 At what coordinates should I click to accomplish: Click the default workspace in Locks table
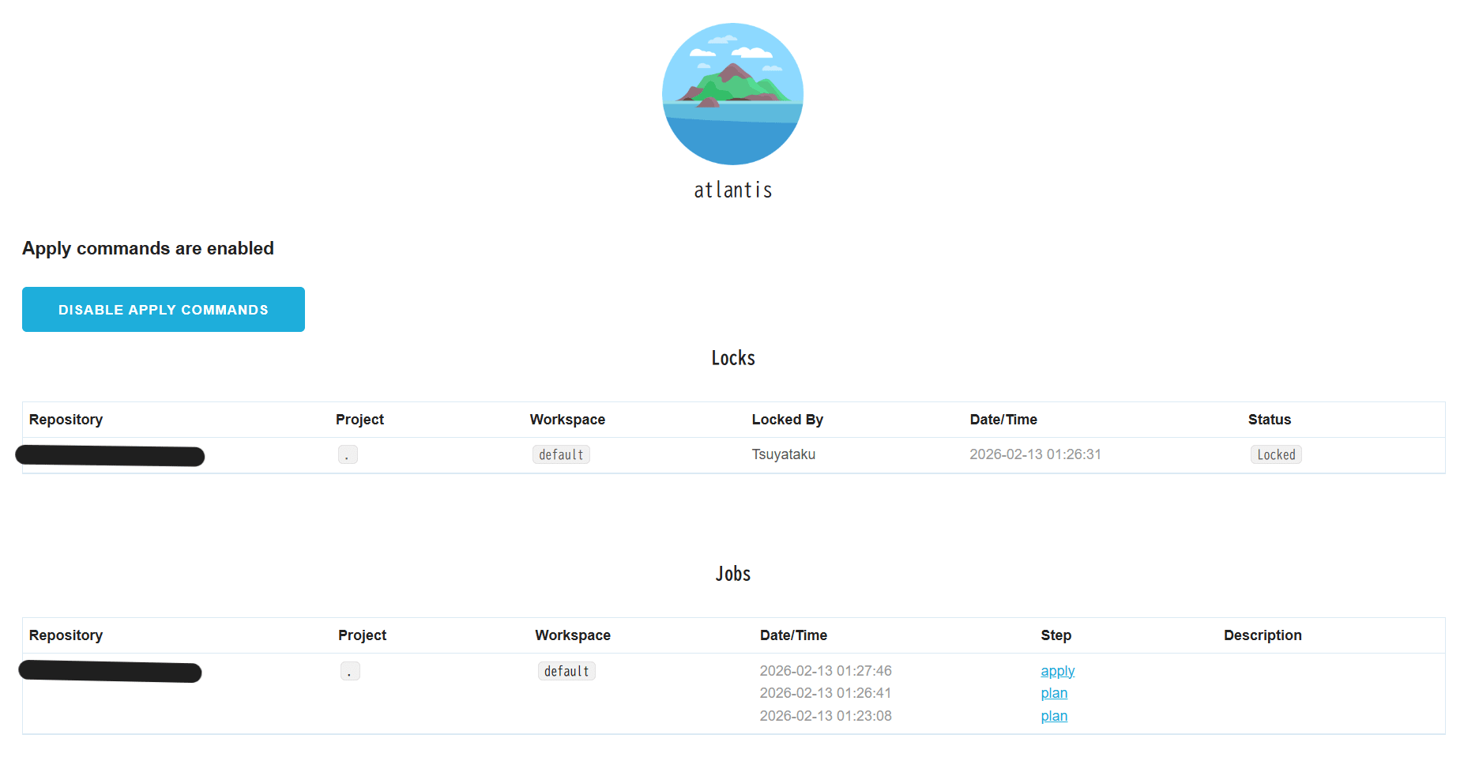click(x=561, y=454)
